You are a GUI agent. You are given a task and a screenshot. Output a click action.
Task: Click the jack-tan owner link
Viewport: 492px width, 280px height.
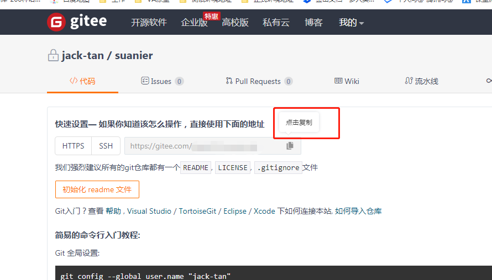tap(82, 55)
